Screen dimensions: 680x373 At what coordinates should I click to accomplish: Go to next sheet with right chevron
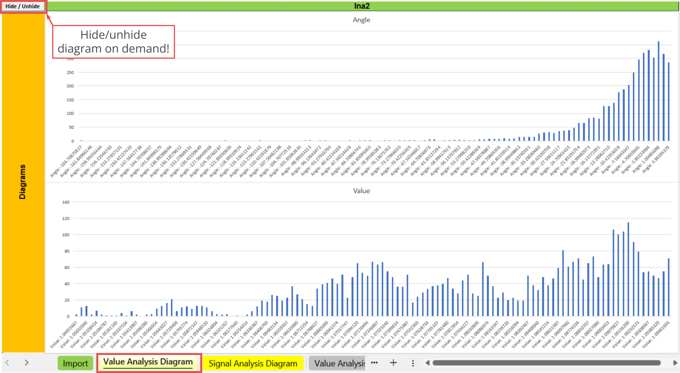click(x=26, y=362)
